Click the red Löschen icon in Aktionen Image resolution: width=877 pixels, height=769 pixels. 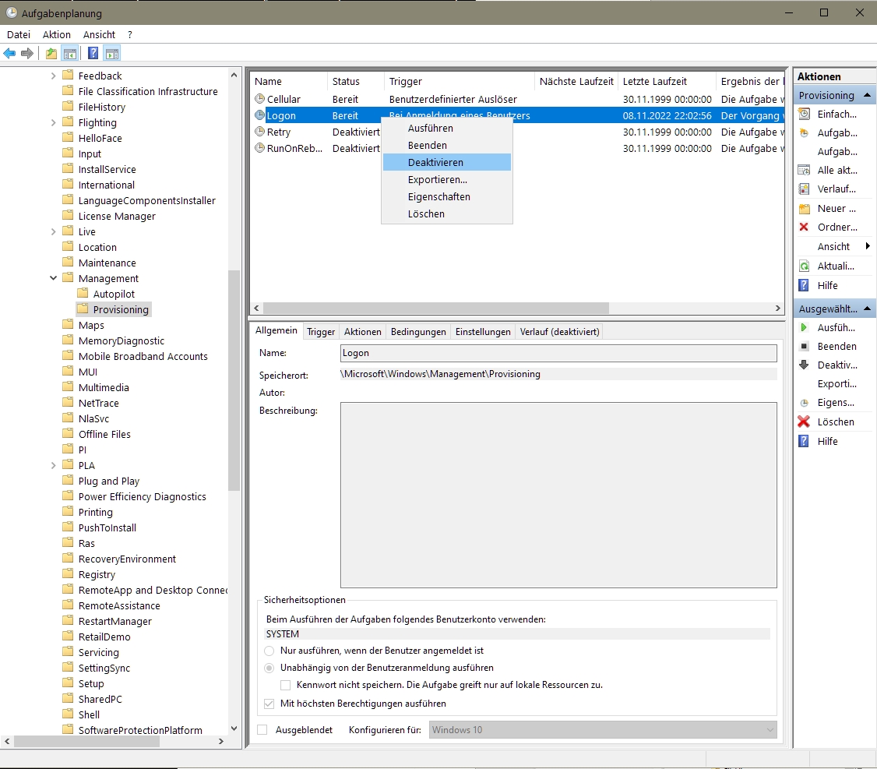804,422
